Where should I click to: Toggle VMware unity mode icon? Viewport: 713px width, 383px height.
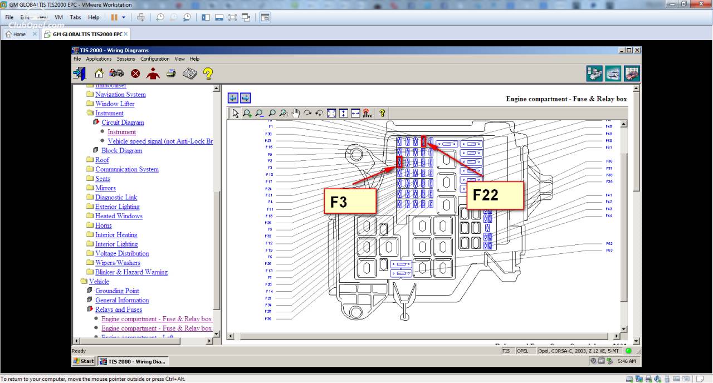[x=246, y=17]
